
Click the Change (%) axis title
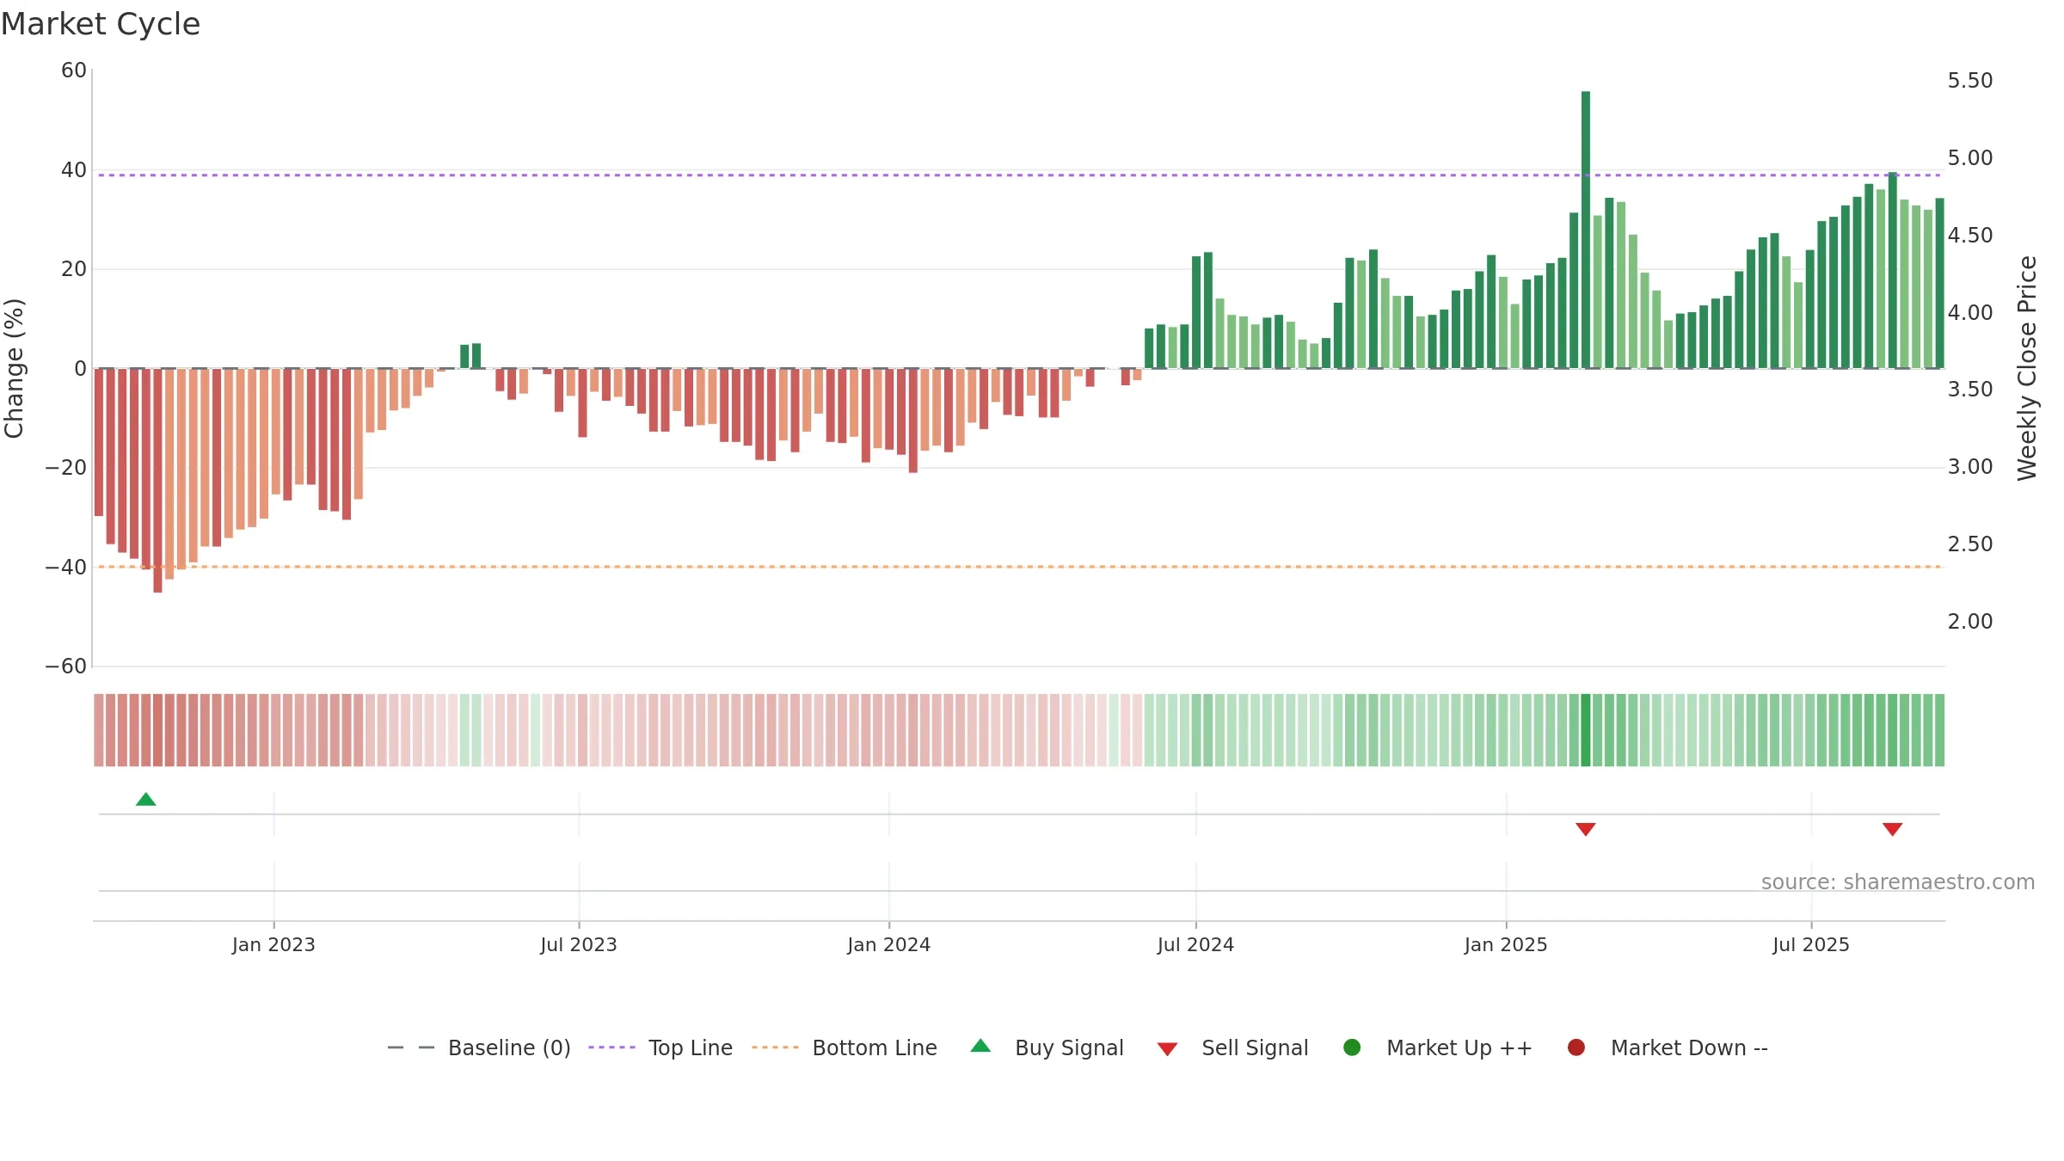[x=14, y=368]
